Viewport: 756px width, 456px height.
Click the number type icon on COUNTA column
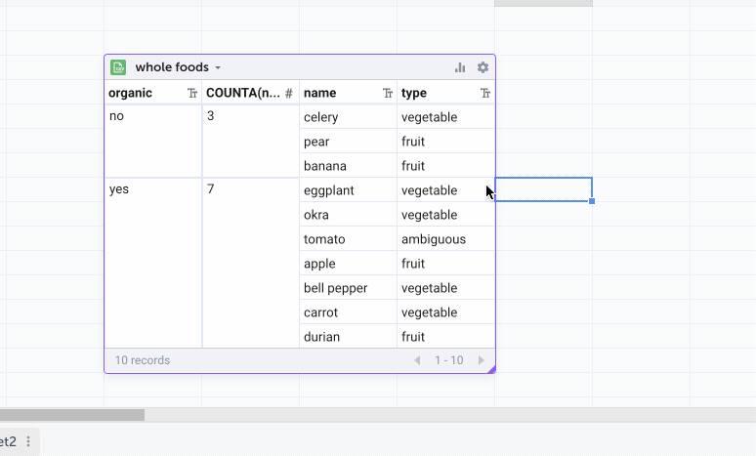tap(289, 93)
